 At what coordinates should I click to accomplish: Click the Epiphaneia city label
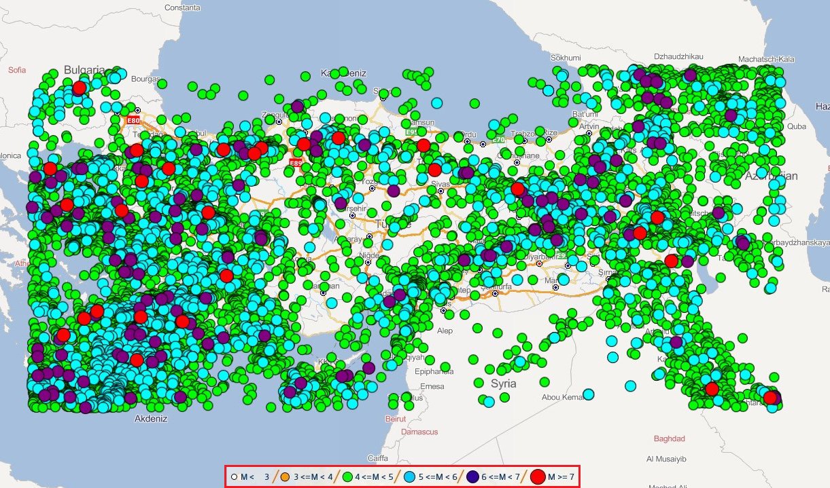(433, 371)
